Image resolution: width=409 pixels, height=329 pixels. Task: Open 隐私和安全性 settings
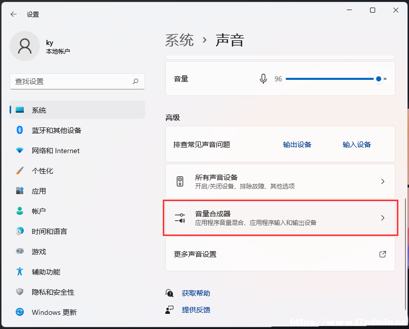[77, 292]
